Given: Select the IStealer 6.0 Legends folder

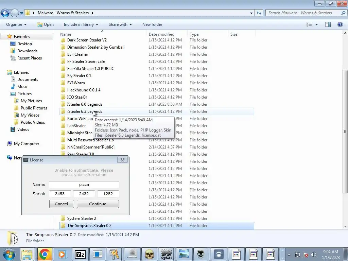Looking at the screenshot, I should tap(85, 104).
